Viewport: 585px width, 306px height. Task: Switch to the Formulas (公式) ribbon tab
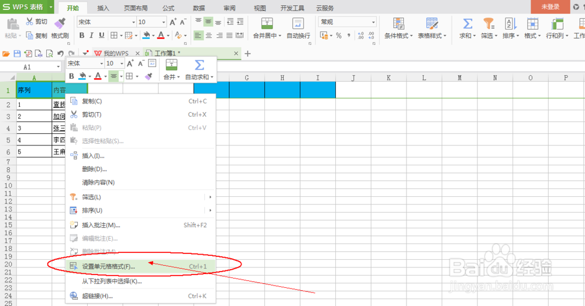[168, 8]
